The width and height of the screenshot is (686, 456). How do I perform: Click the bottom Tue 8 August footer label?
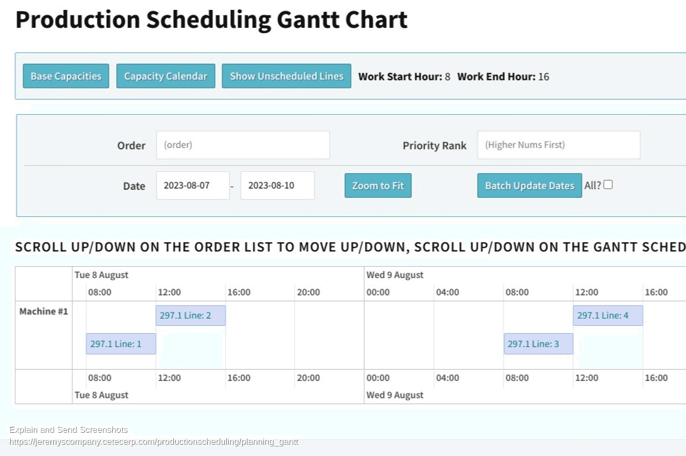point(102,395)
